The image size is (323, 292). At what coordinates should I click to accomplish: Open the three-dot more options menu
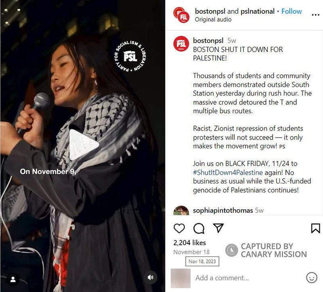pyautogui.click(x=315, y=15)
